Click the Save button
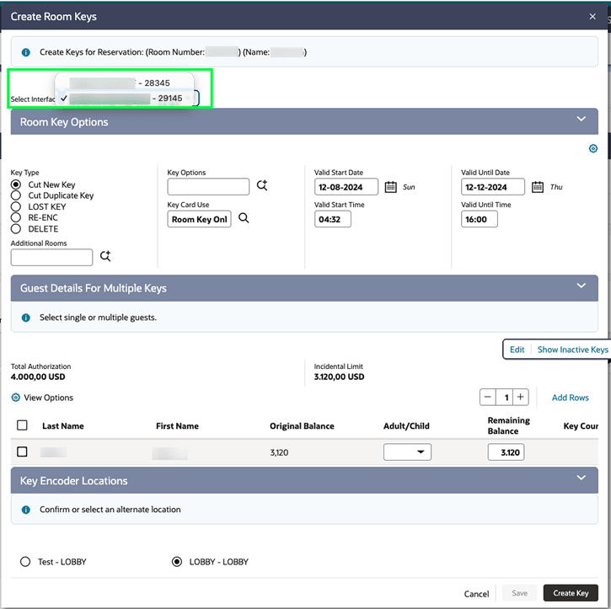611x609 pixels. click(519, 593)
